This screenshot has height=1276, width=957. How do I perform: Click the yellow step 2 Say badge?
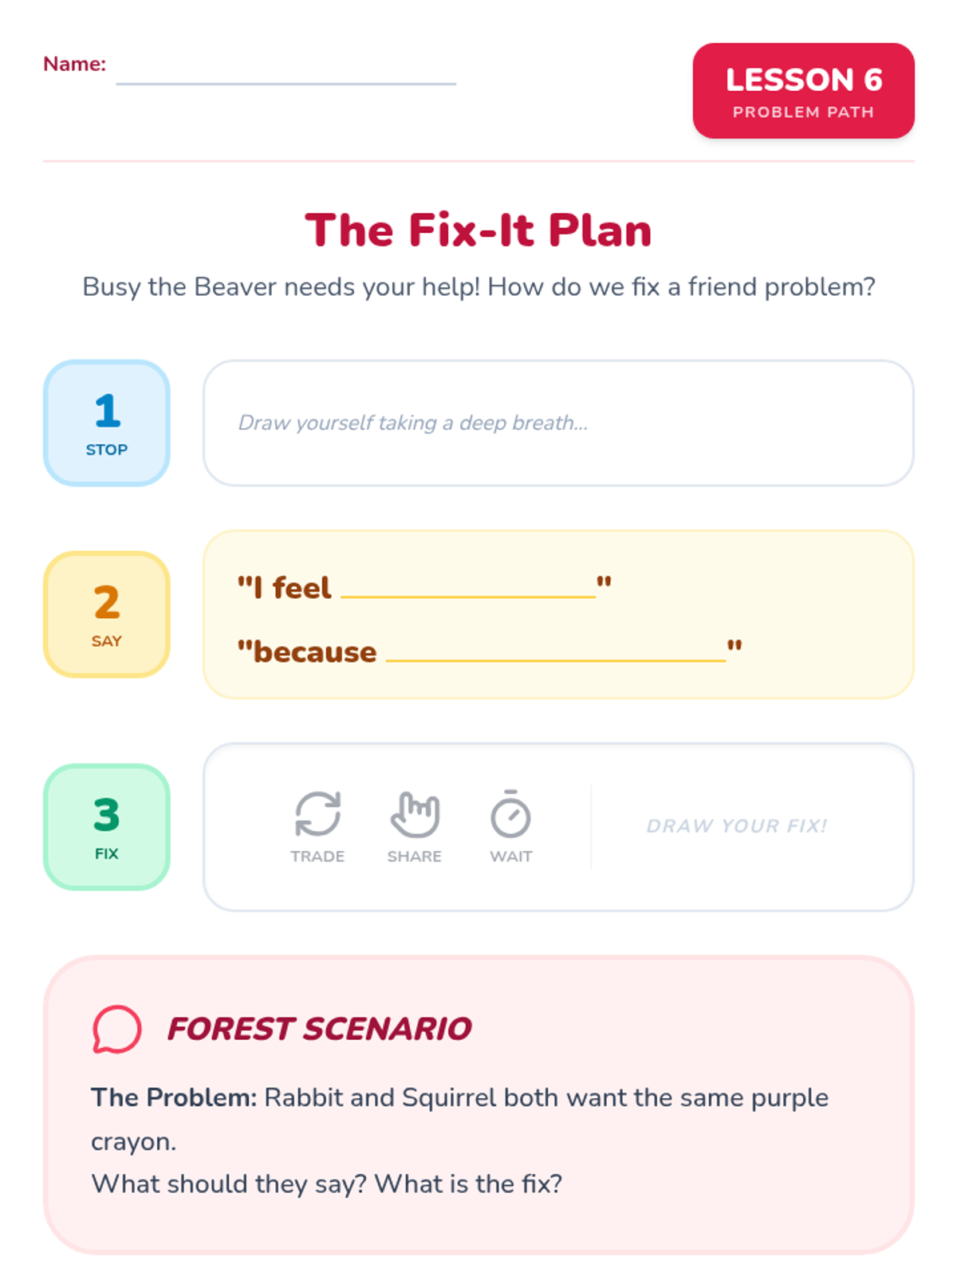[107, 614]
